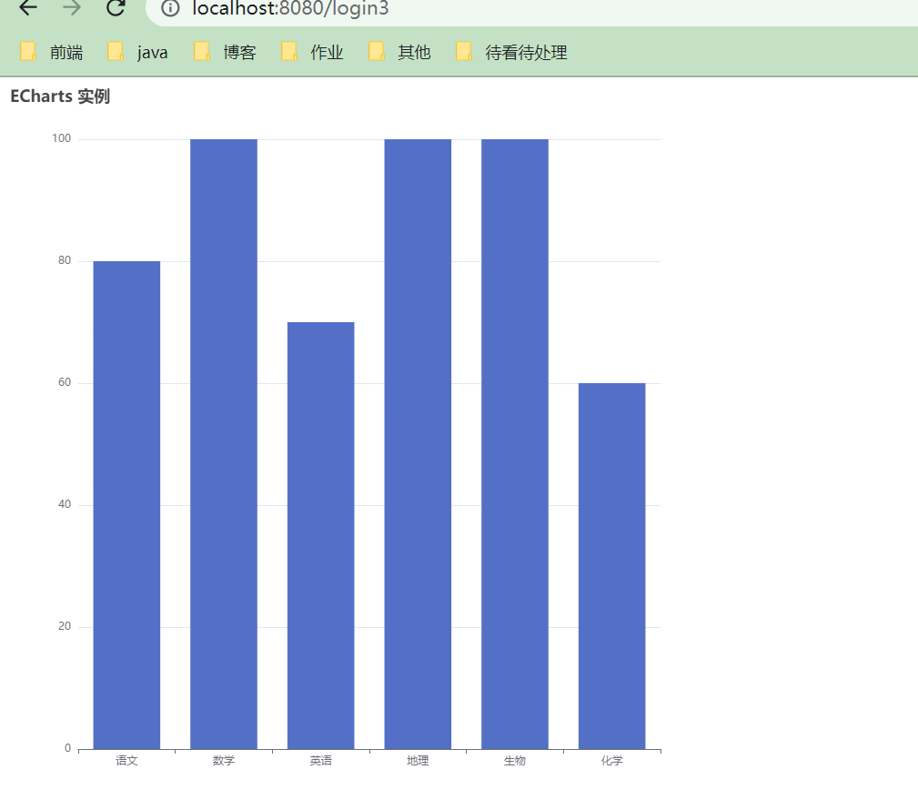918x800 pixels.
Task: Click the 数学 bar in chart
Action: click(224, 444)
